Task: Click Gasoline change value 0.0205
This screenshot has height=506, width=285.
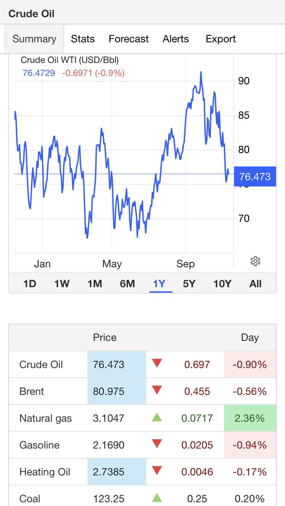Action: (x=197, y=445)
